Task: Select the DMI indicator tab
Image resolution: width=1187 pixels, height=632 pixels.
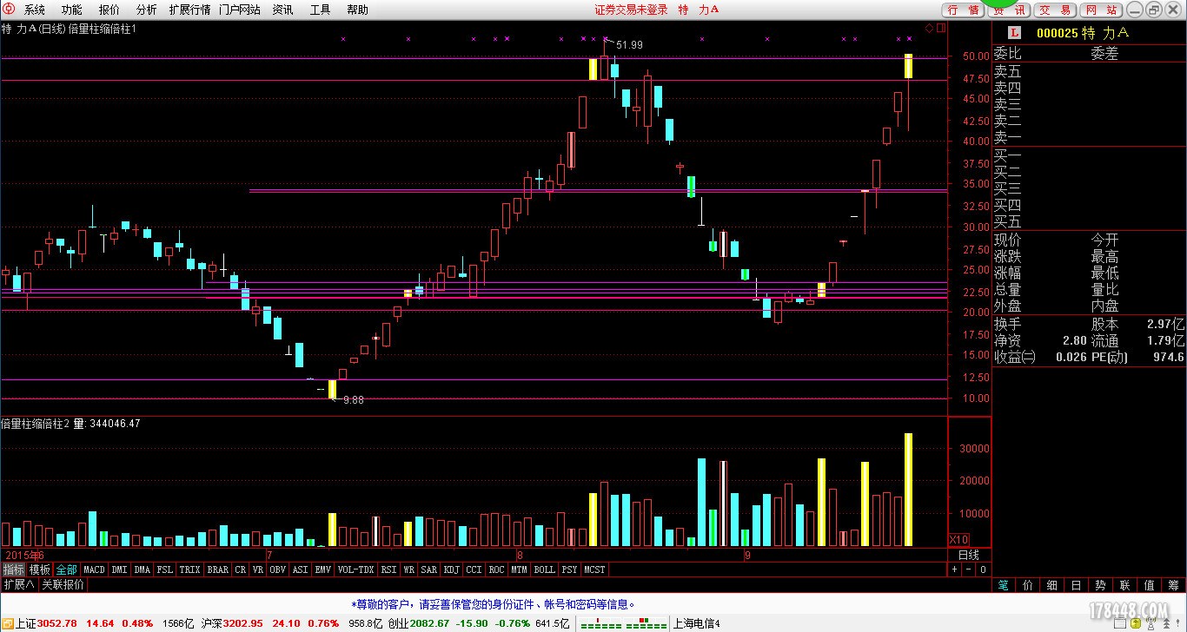Action: pos(119,569)
